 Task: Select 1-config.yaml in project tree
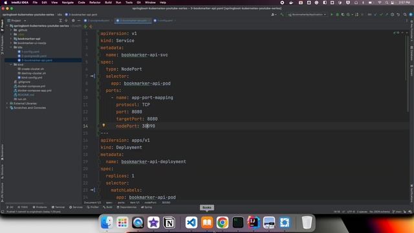pos(30,52)
